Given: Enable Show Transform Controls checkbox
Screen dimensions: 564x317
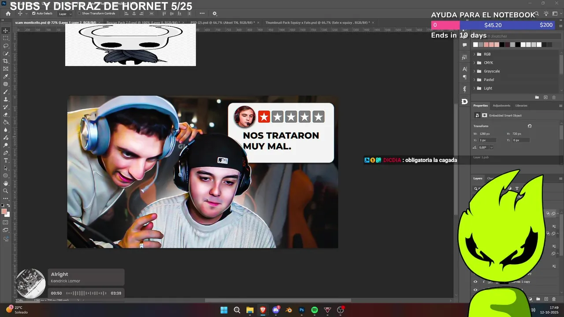Looking at the screenshot, I should tap(79, 14).
